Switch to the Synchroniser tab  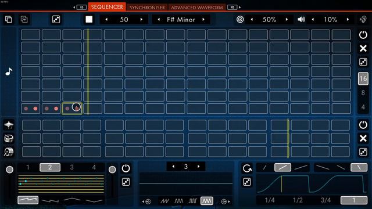pyautogui.click(x=147, y=8)
